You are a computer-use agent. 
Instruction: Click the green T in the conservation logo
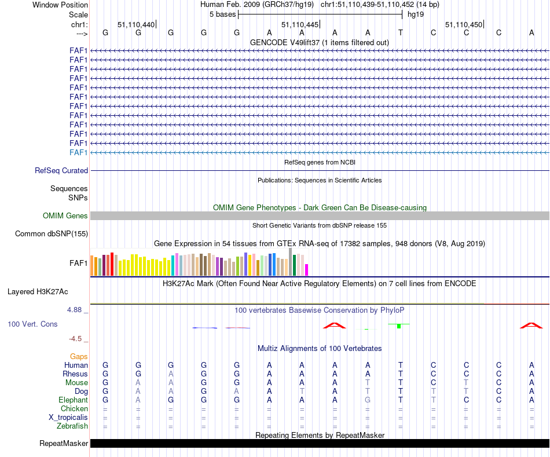(399, 326)
